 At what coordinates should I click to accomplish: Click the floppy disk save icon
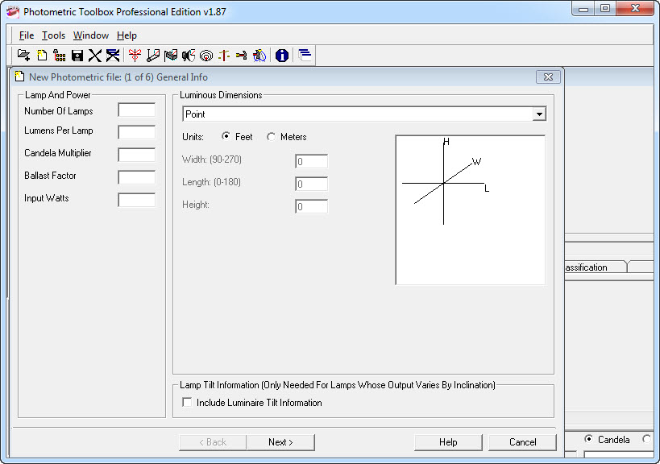[x=77, y=55]
